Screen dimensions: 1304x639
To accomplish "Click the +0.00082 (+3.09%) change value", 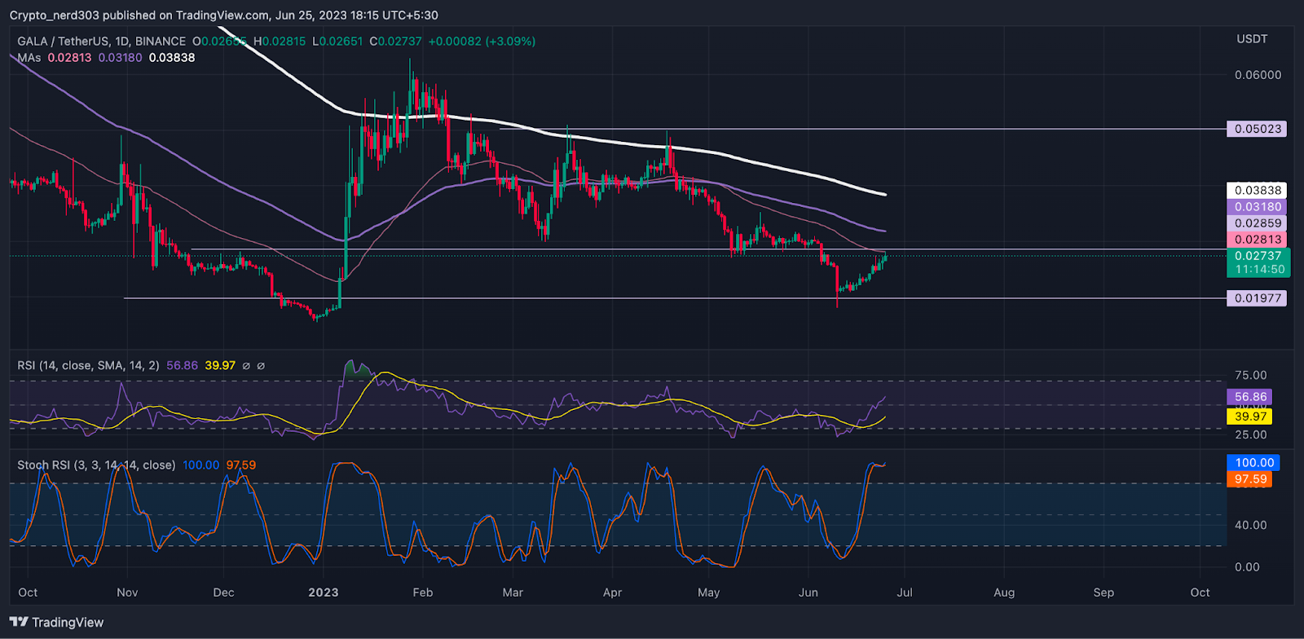I will tap(482, 41).
